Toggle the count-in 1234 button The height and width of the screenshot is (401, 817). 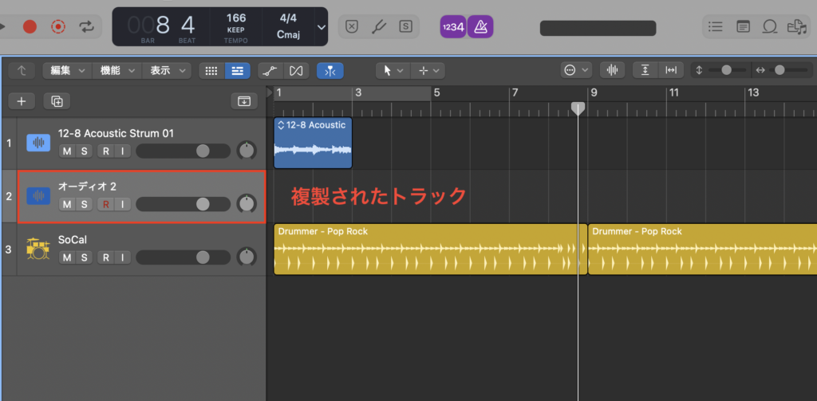tap(452, 26)
